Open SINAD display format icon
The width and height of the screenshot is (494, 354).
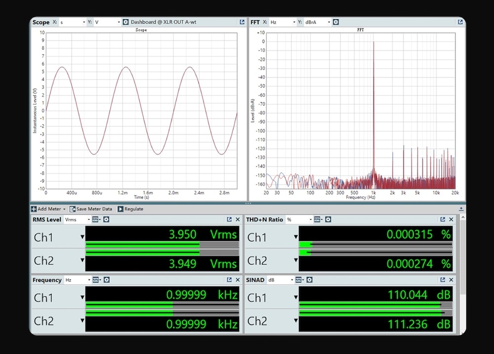(299, 280)
